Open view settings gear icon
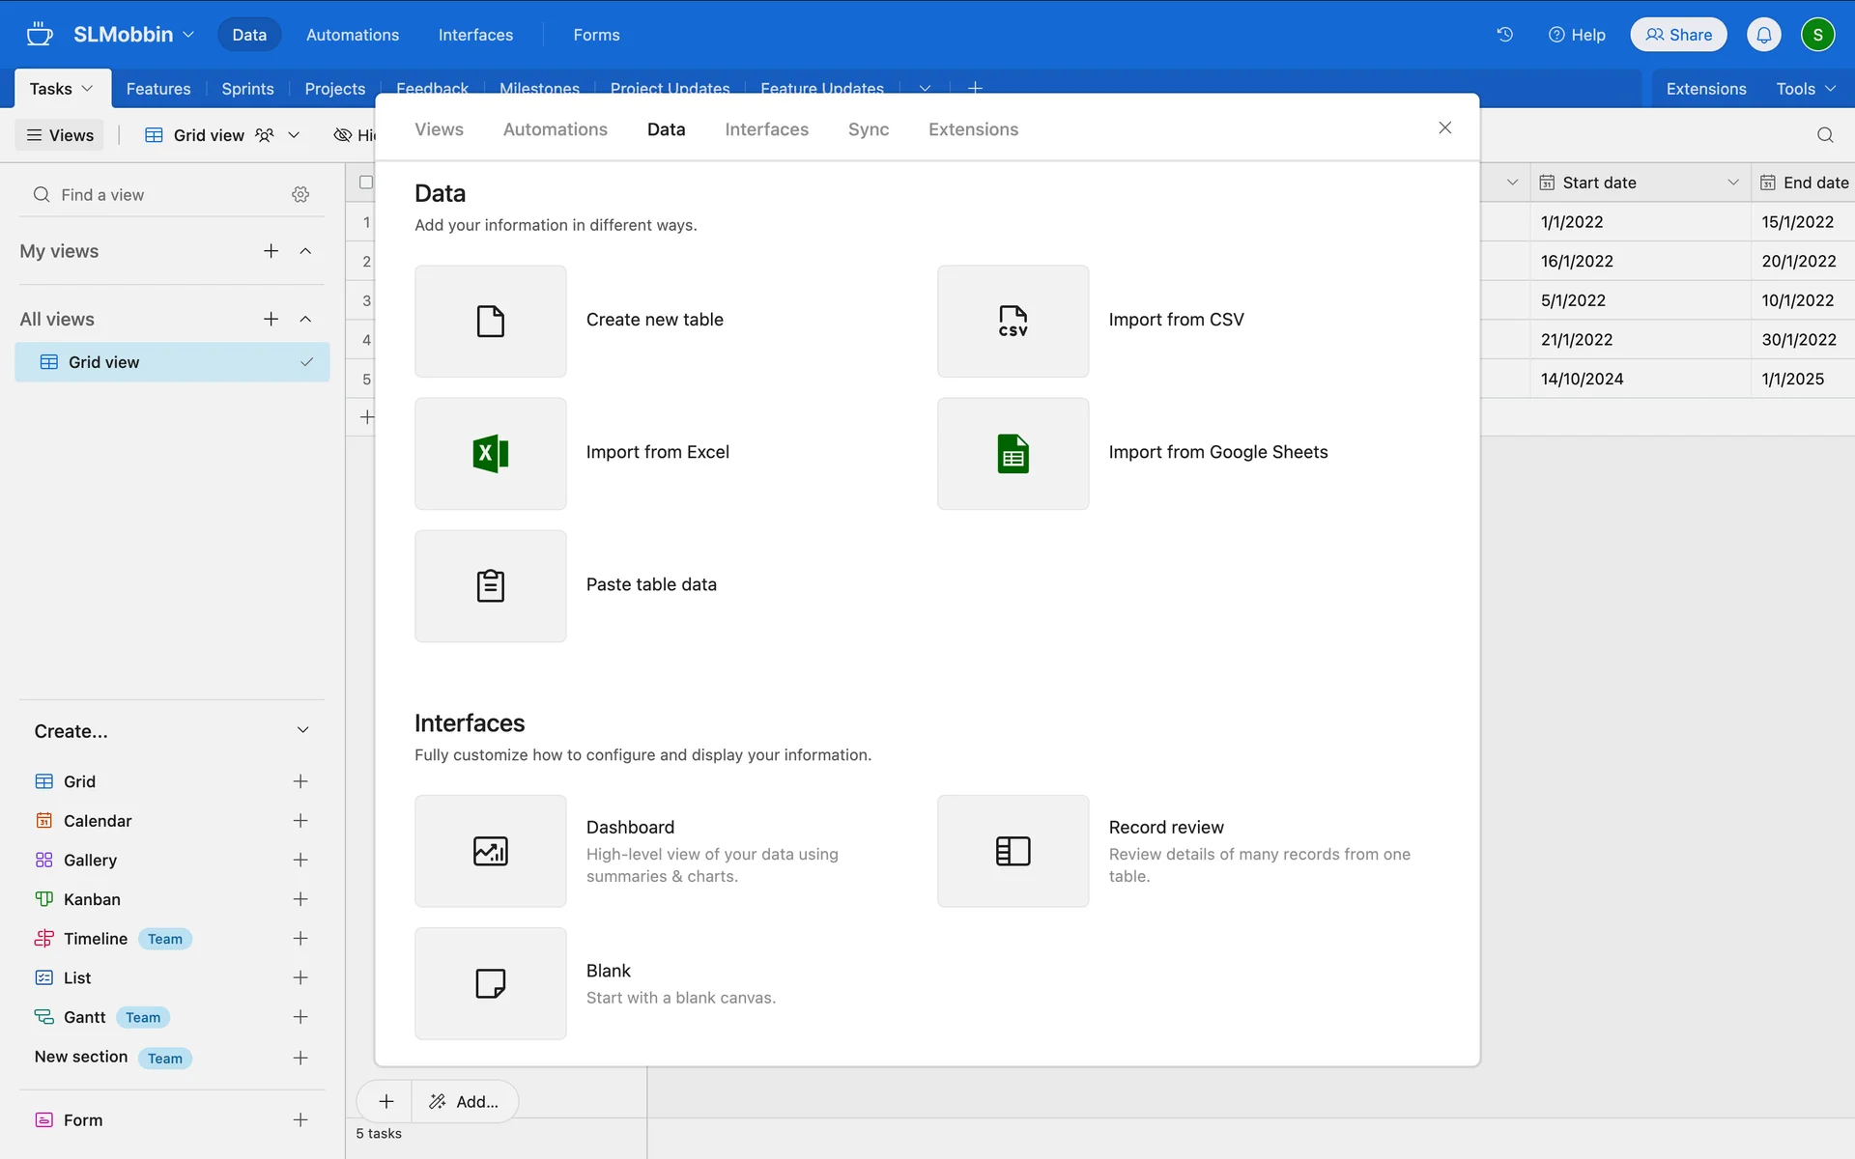The image size is (1855, 1159). 300,195
